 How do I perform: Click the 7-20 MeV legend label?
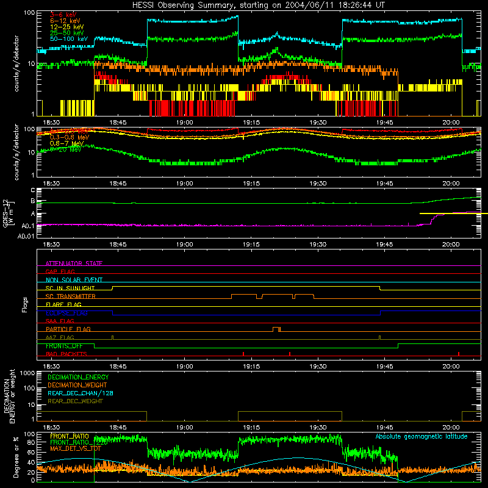[65, 149]
